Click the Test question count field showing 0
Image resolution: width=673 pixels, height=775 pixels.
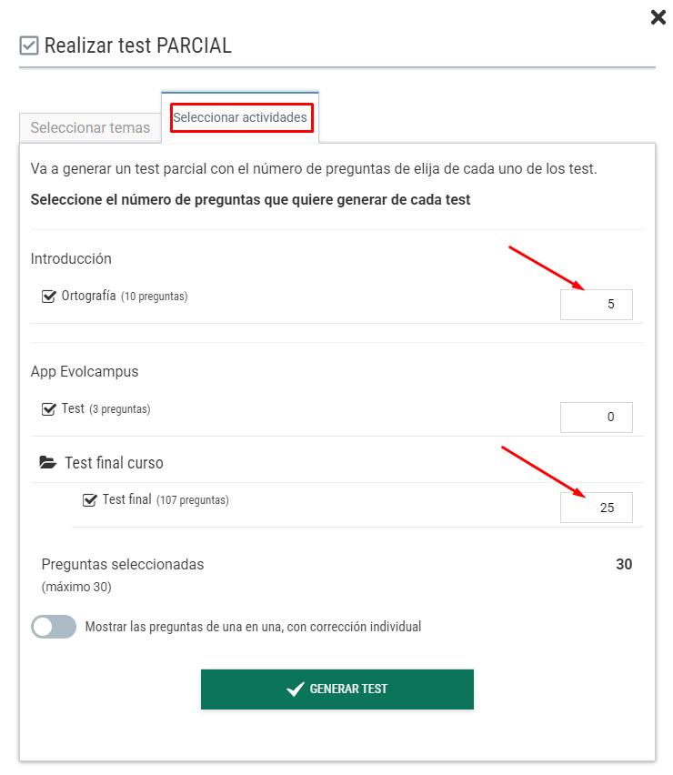tap(596, 418)
